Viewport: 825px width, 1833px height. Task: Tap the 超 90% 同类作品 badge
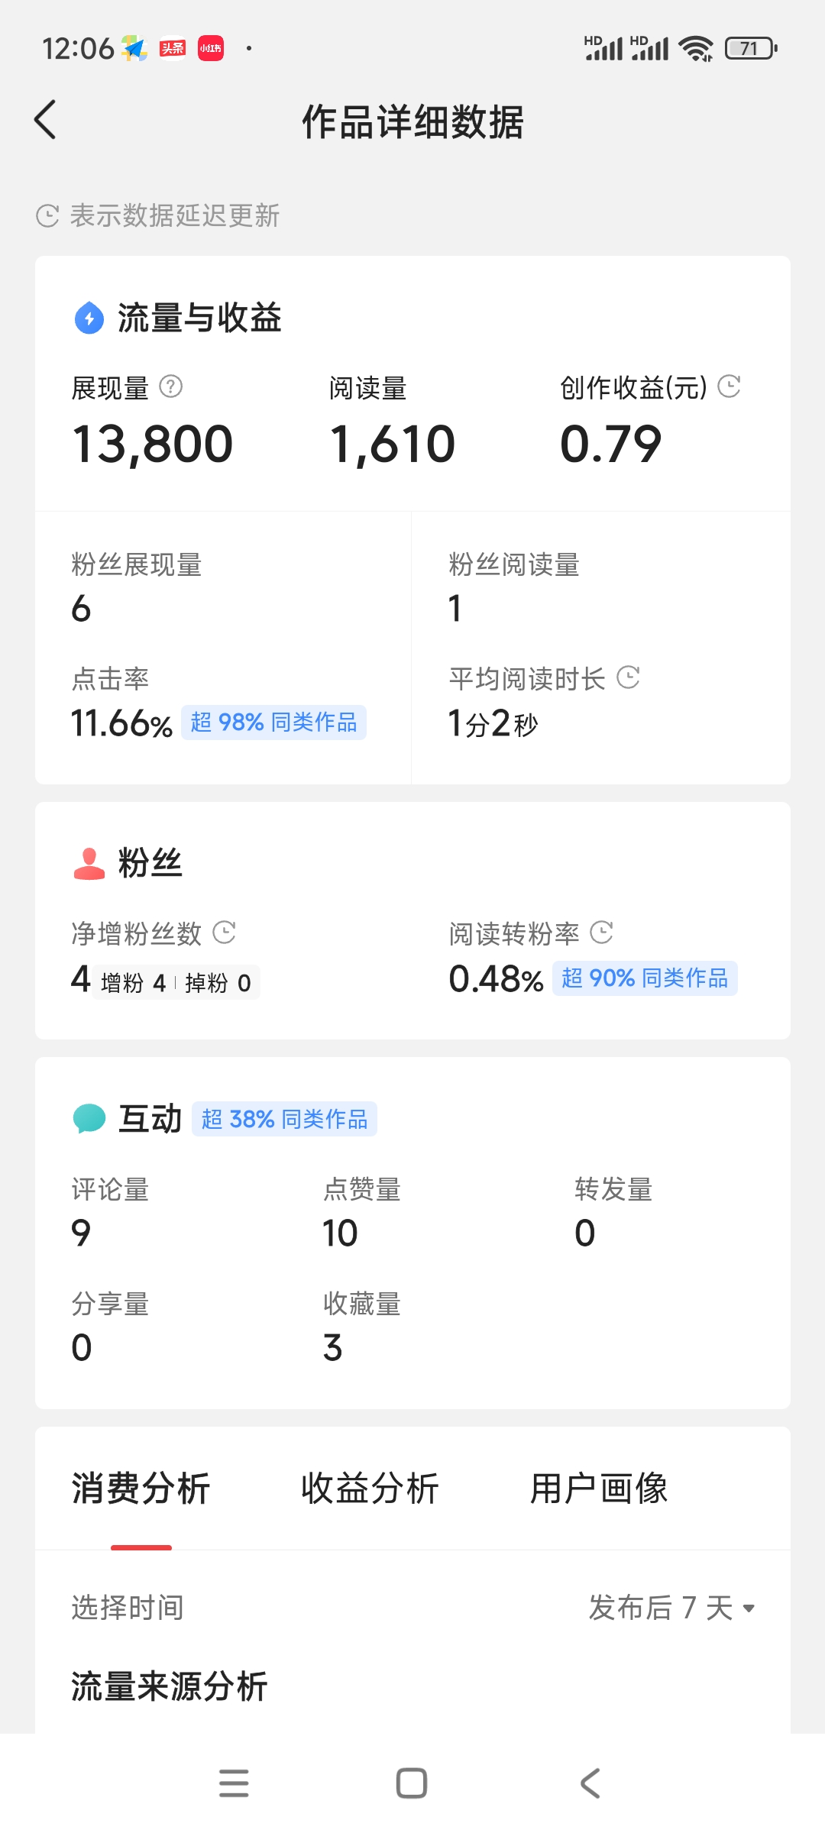click(x=645, y=978)
